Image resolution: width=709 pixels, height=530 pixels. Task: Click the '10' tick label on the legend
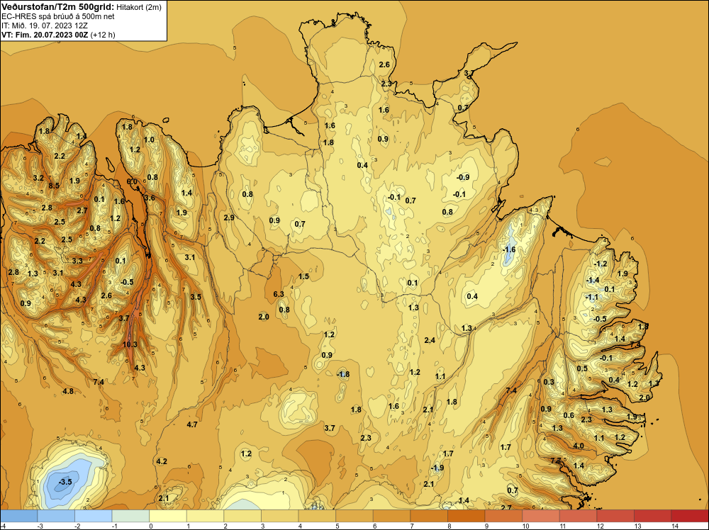pyautogui.click(x=526, y=526)
